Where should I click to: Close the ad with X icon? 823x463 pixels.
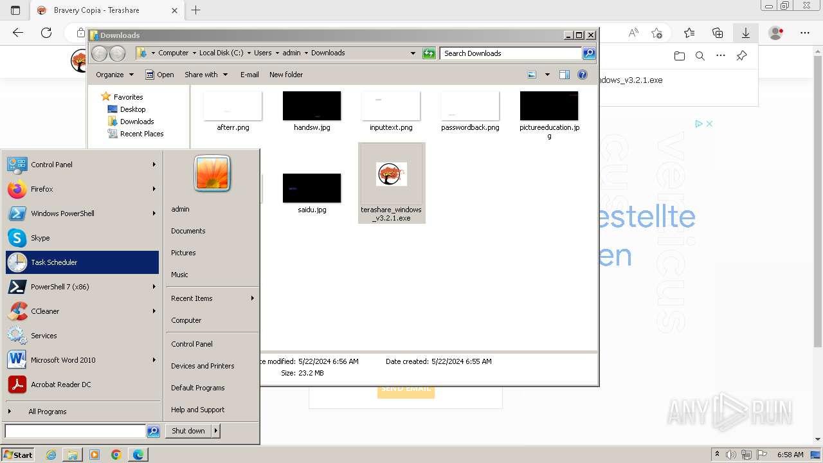click(709, 123)
